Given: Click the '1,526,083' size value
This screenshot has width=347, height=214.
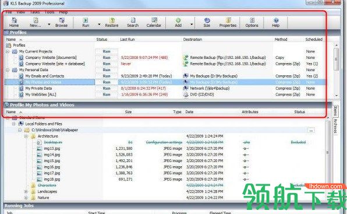Looking at the screenshot, I should [124, 155].
